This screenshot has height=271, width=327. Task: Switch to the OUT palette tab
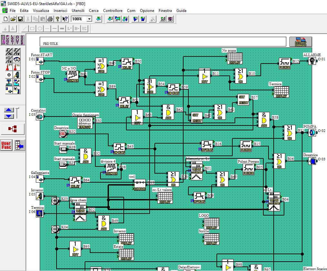pos(18,40)
